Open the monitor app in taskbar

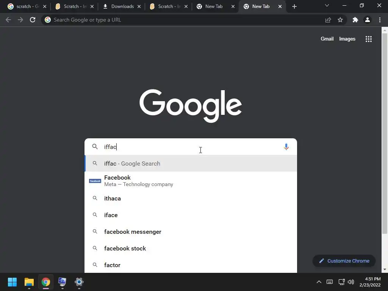62,282
